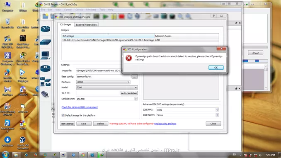Adjust the Default RAM 256 MiB spinner arrows
This screenshot has width=281, height=158.
click(136, 99)
